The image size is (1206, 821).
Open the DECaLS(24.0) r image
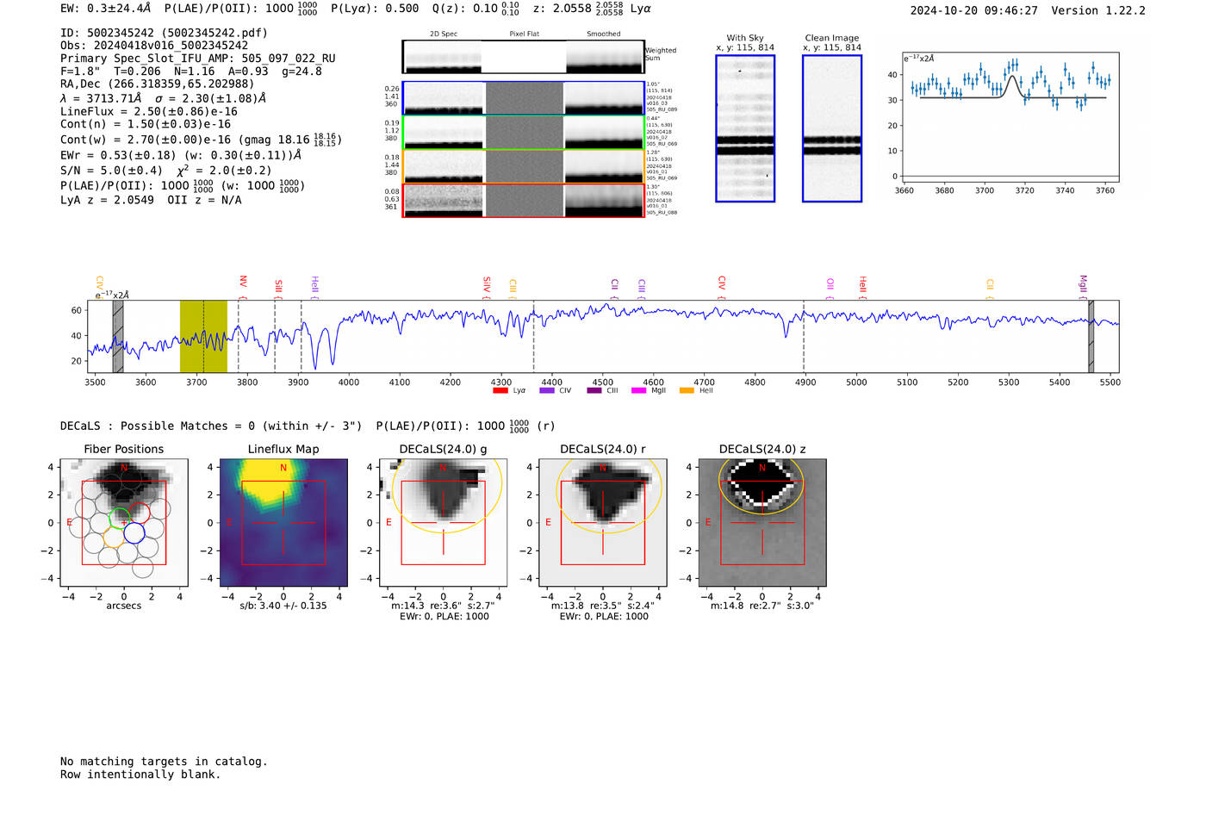pos(603,522)
